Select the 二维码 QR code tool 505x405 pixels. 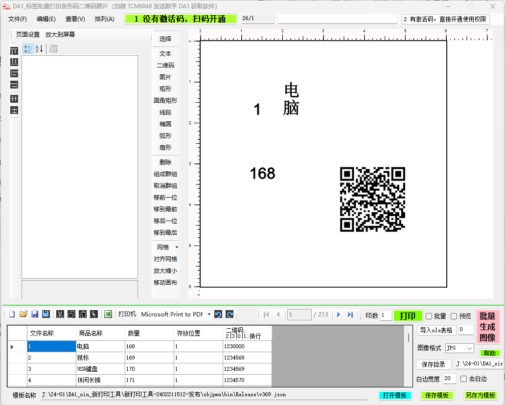pos(165,66)
